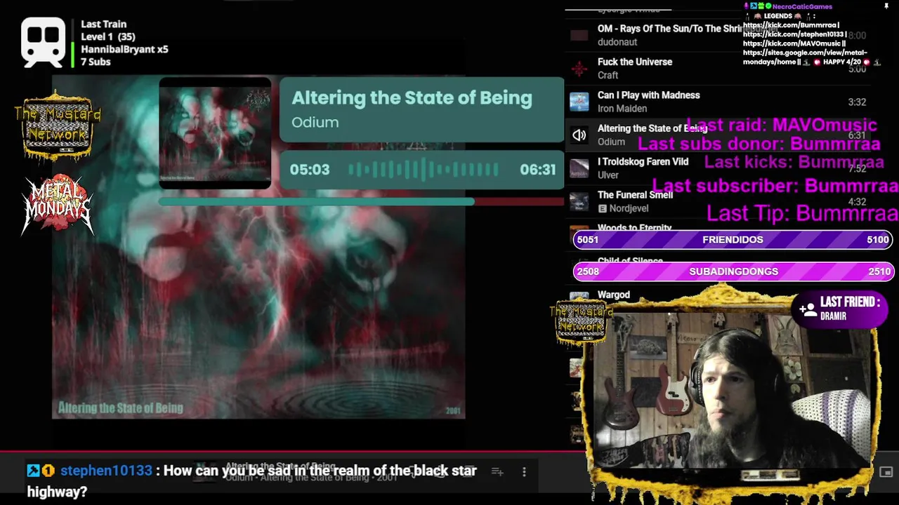The image size is (899, 505).
Task: Open the I Troldskog Faren Vild album thumbnail
Action: click(x=579, y=168)
